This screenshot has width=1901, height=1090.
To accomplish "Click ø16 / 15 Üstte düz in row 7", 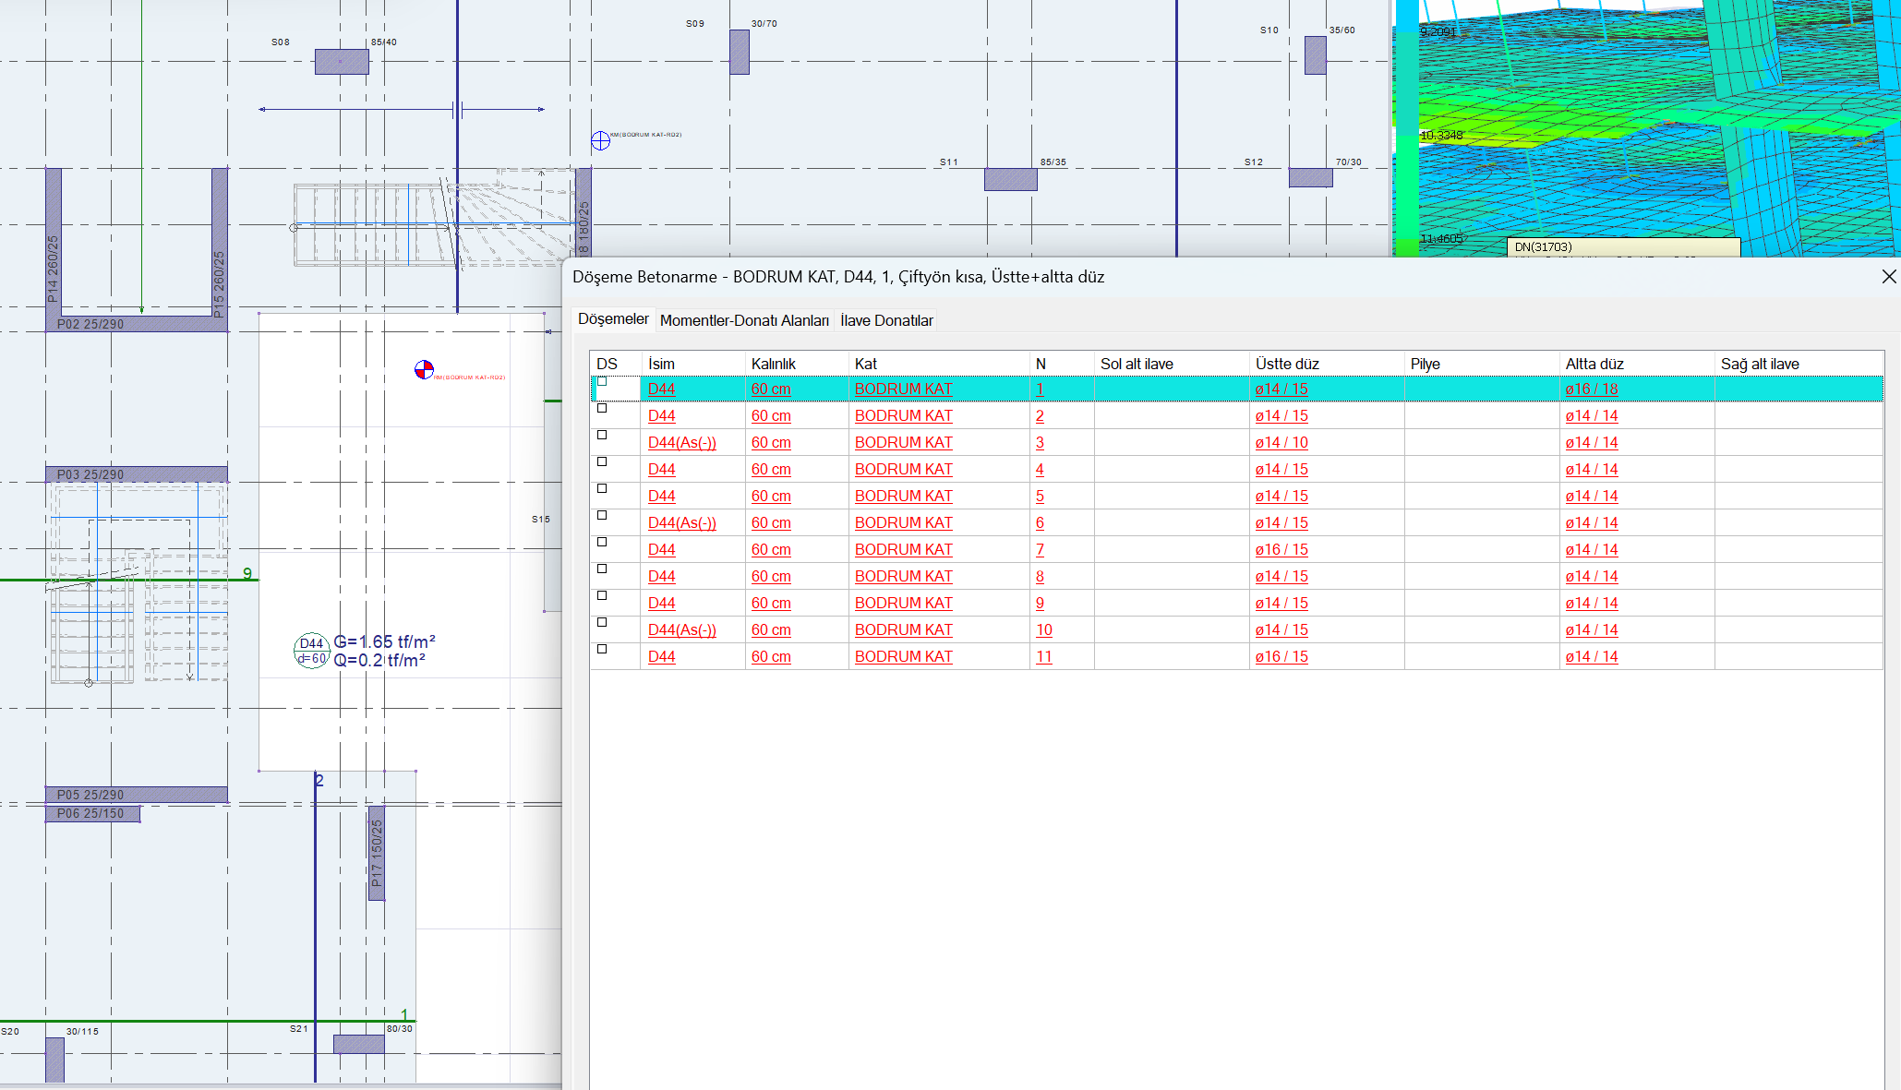I will (1281, 550).
